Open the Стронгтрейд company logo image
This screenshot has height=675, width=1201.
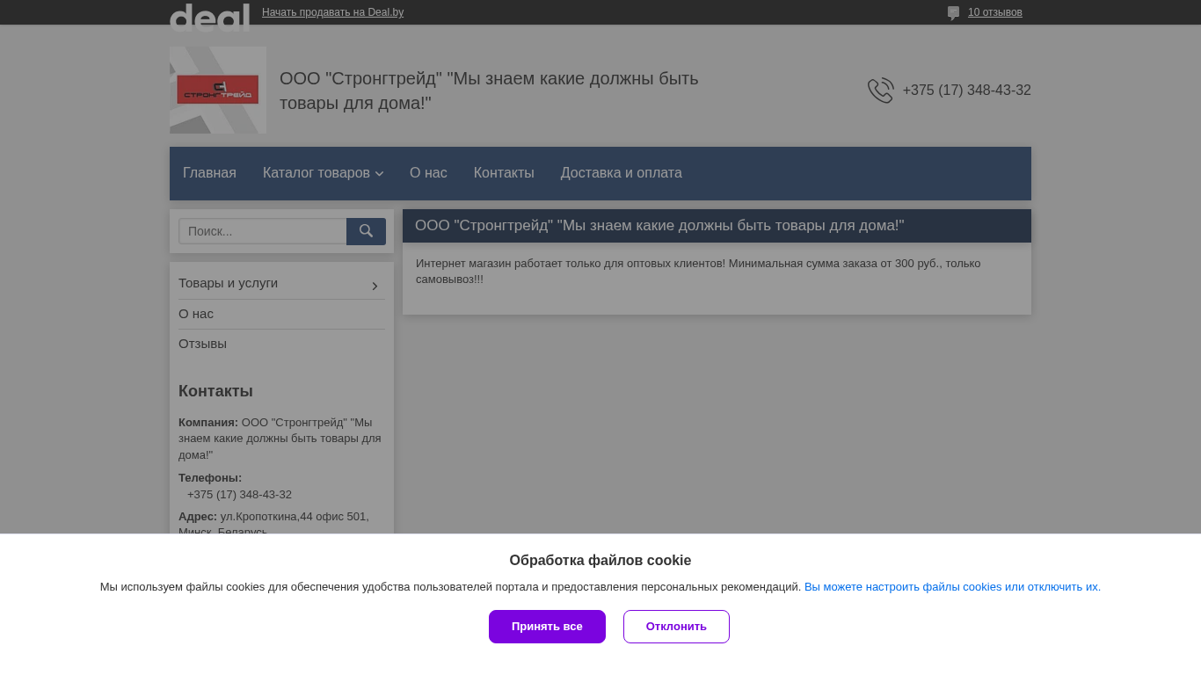point(218,90)
